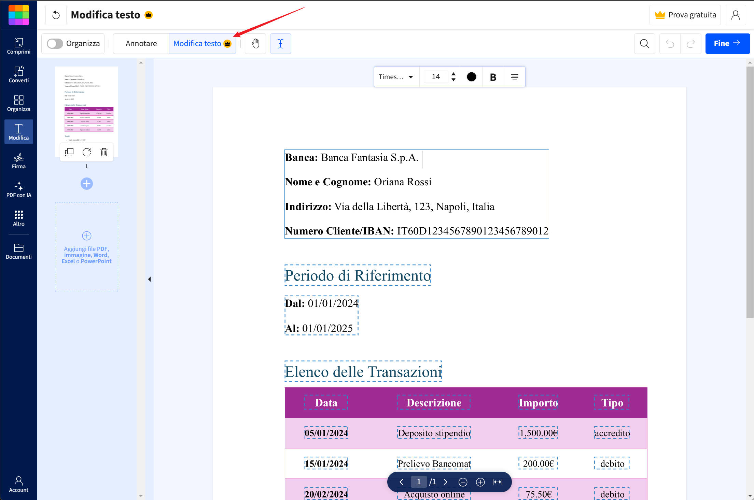
Task: Delete page 1 with trash icon
Action: [x=104, y=152]
